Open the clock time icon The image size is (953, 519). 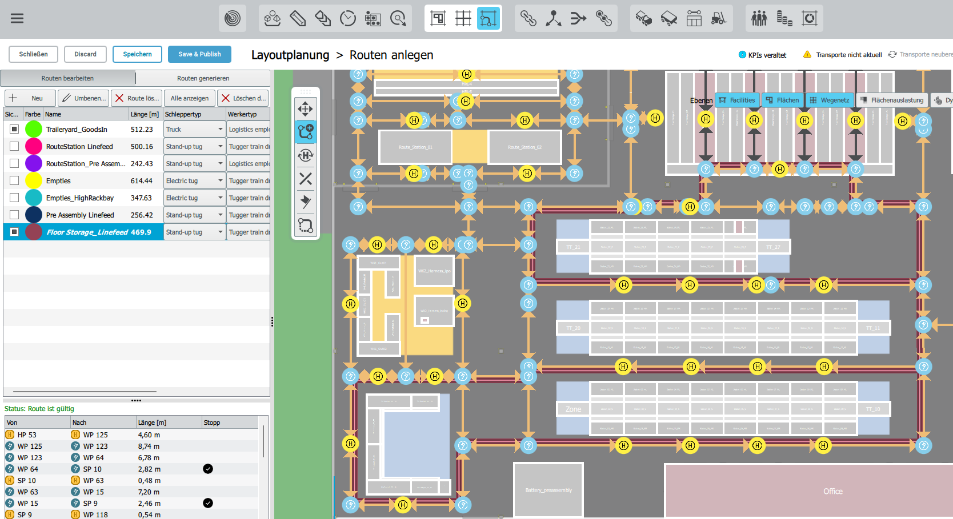(348, 18)
